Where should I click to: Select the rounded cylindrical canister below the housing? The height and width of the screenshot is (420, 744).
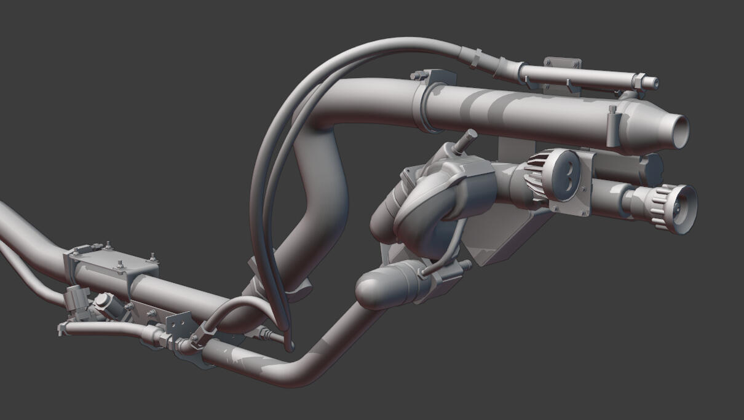tap(384, 286)
